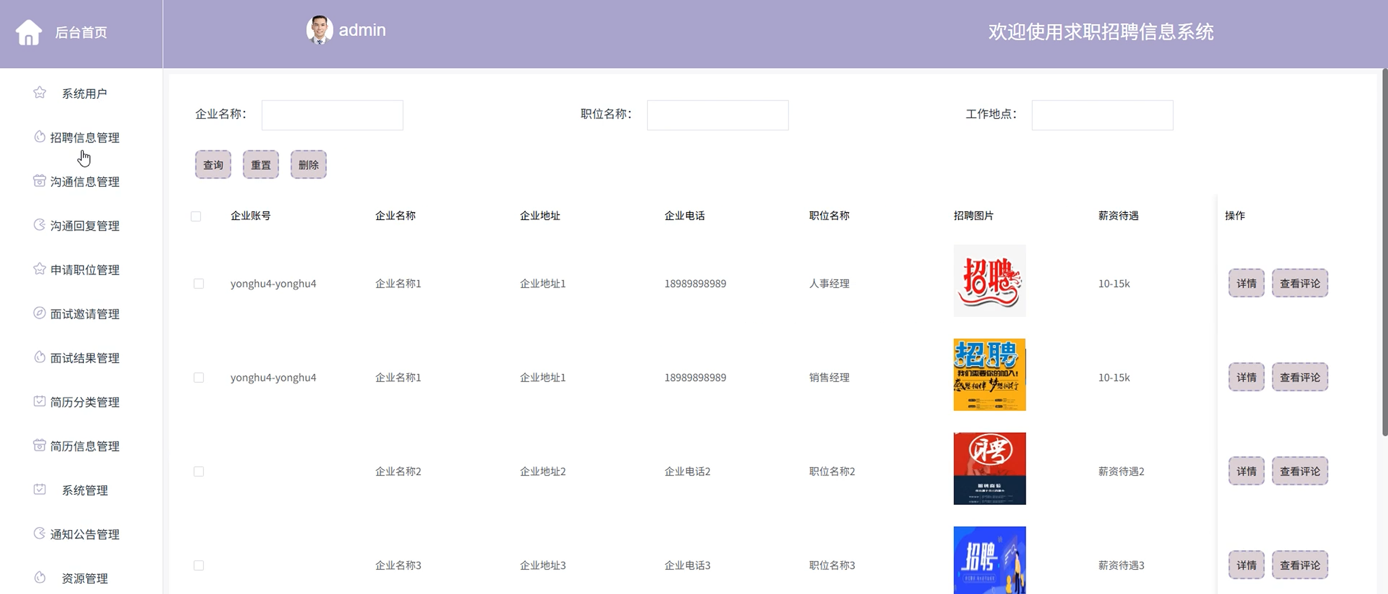
Task: Open the 系统管理 sidebar menu
Action: [84, 490]
